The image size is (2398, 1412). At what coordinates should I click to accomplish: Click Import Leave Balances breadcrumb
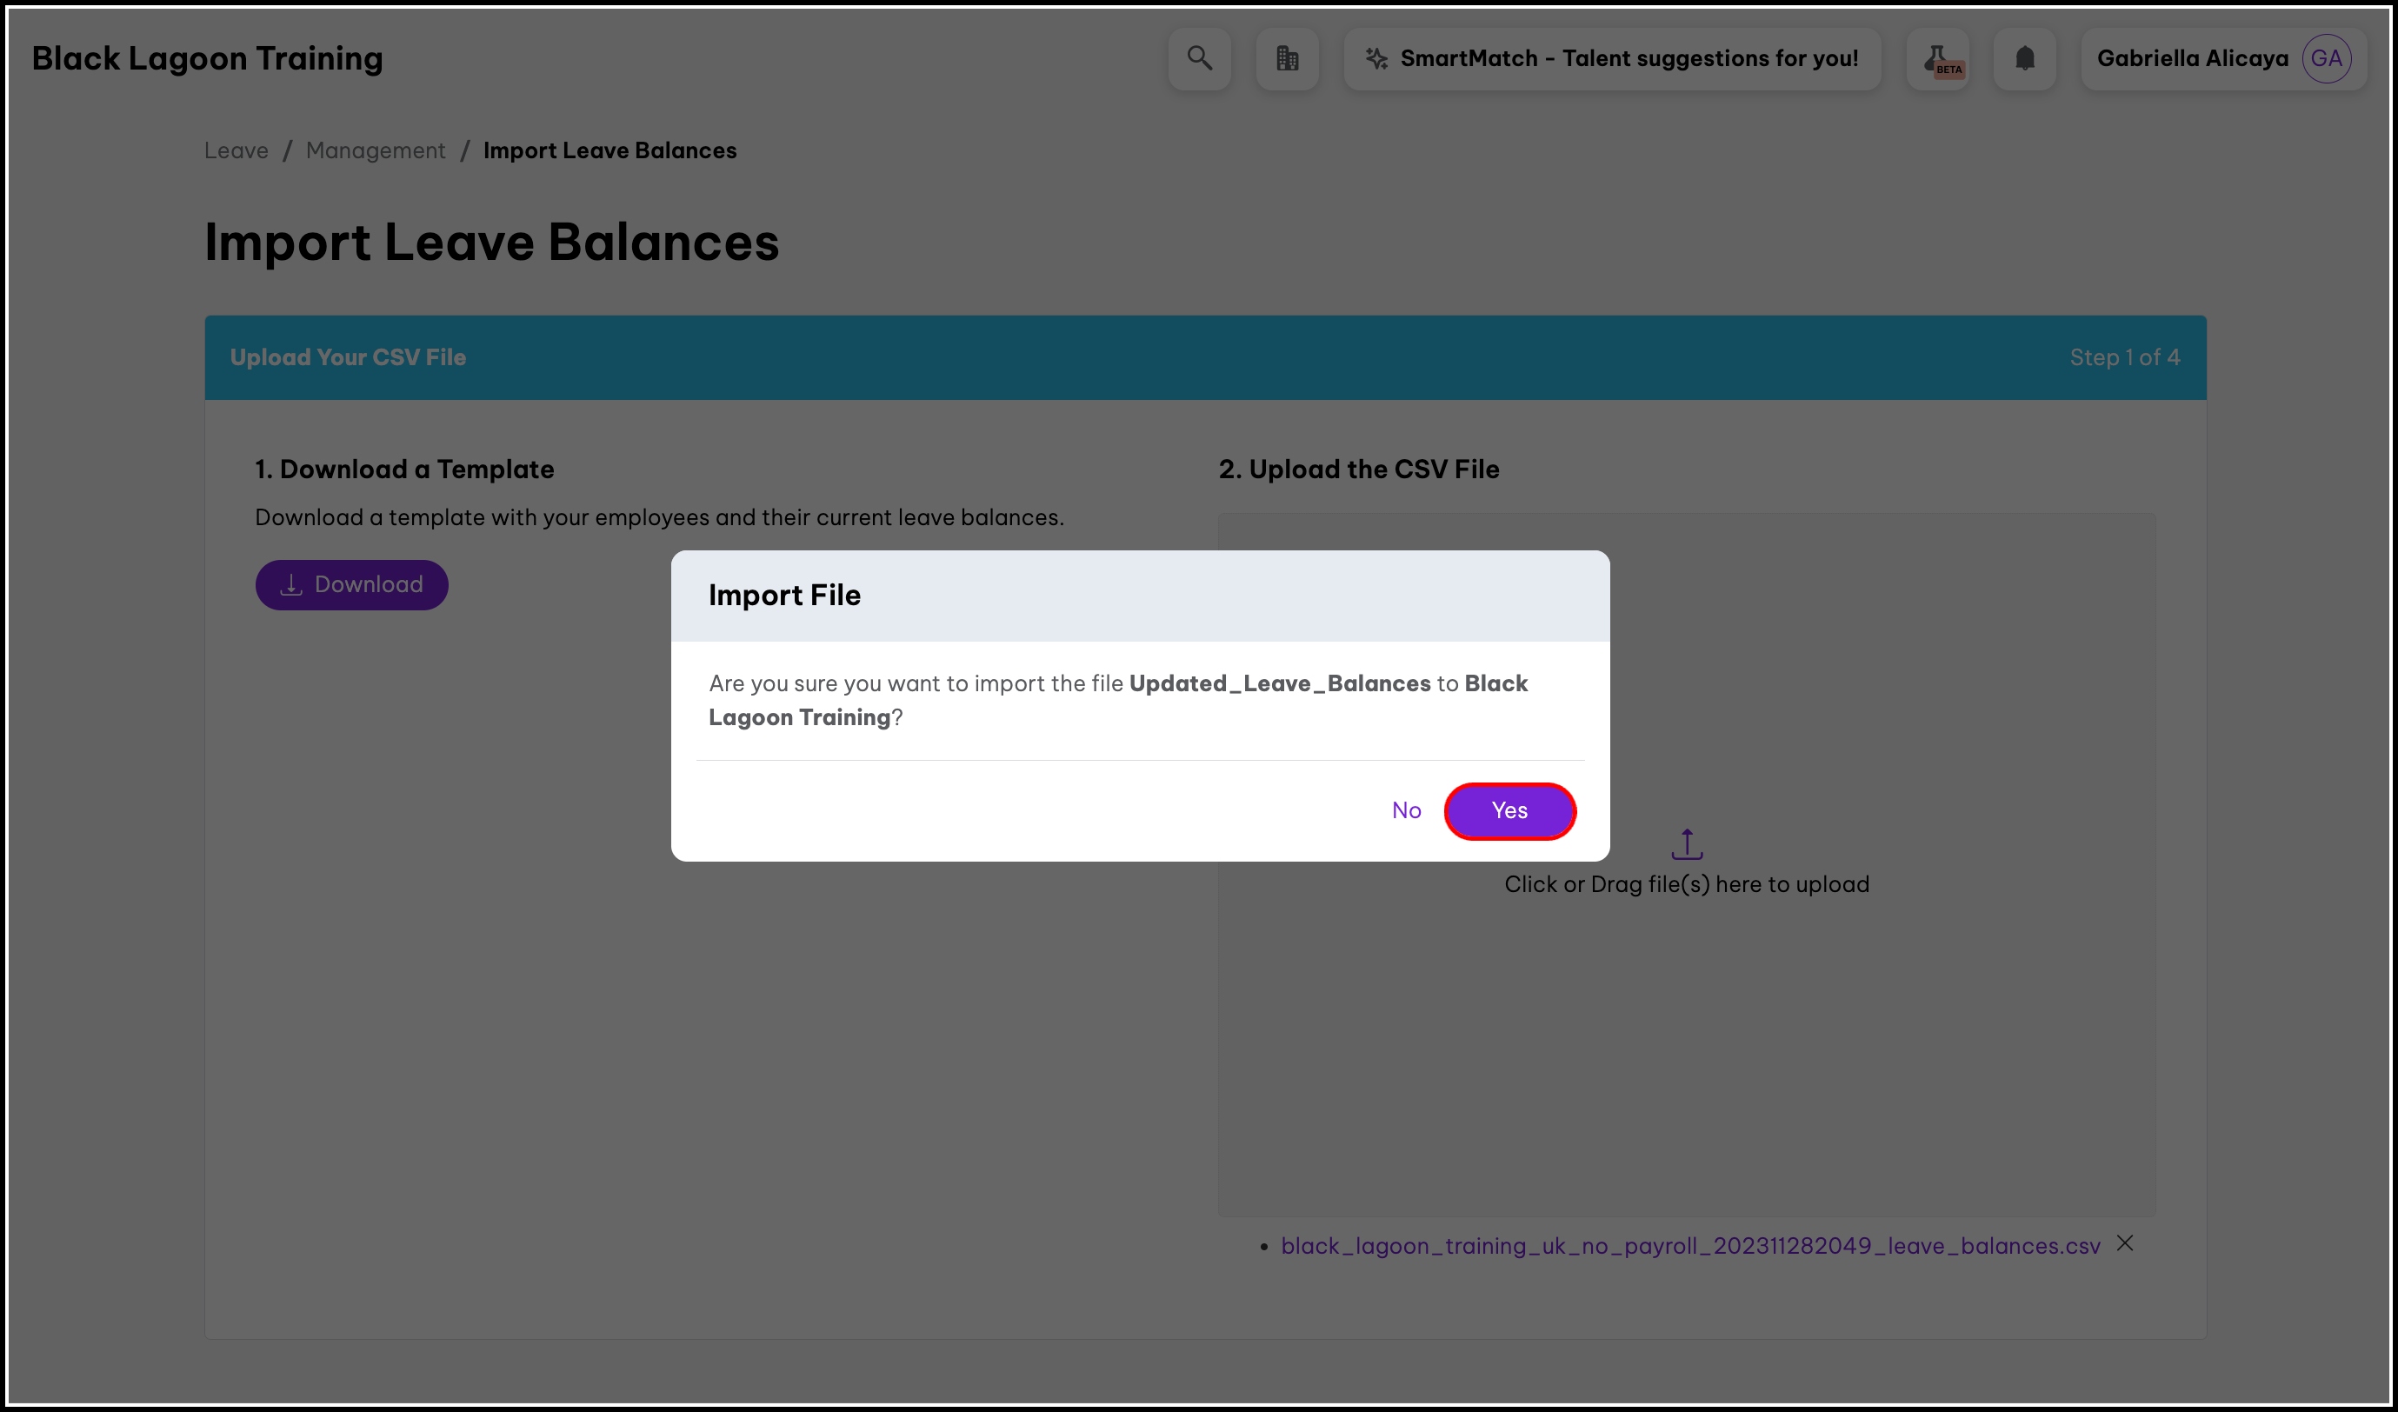point(609,150)
